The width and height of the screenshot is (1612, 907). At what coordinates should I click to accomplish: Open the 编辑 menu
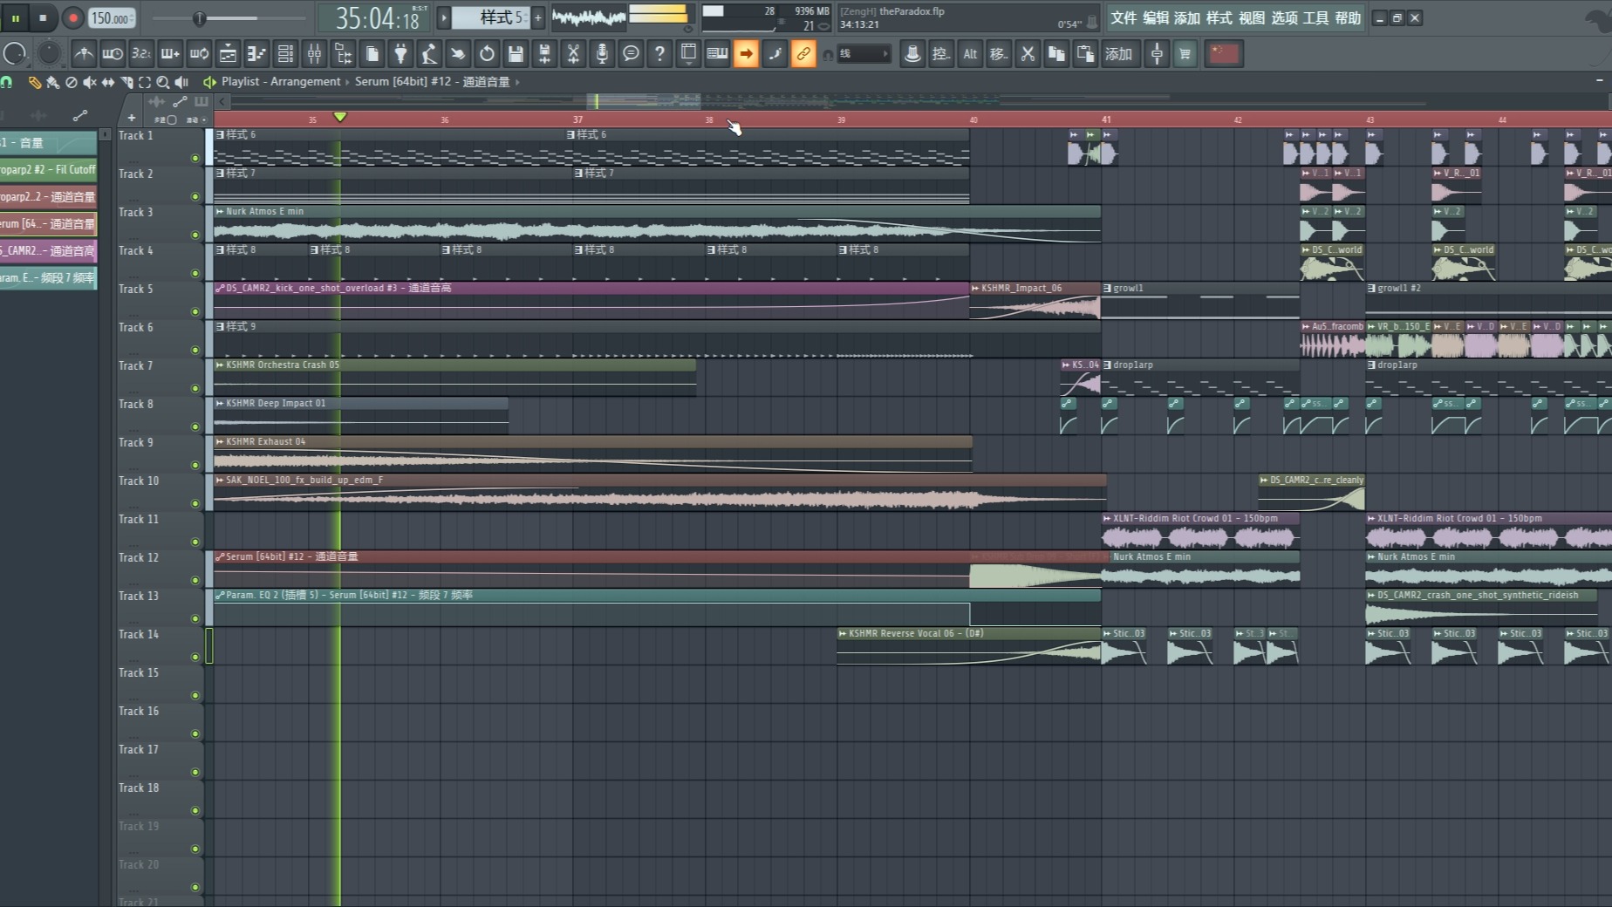pyautogui.click(x=1156, y=17)
